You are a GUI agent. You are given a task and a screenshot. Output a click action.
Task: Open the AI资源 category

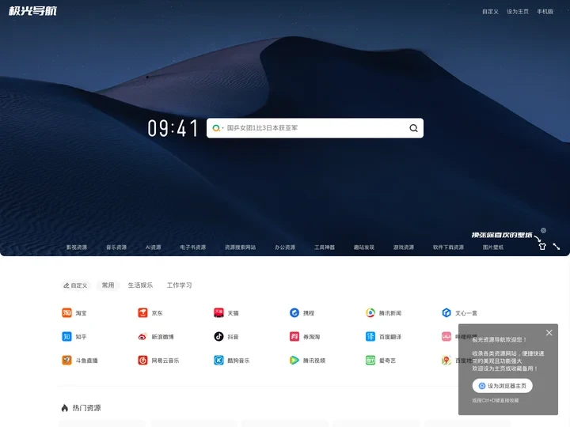(154, 248)
